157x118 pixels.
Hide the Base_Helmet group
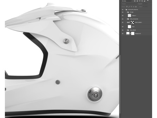pyautogui.click(x=123, y=30)
